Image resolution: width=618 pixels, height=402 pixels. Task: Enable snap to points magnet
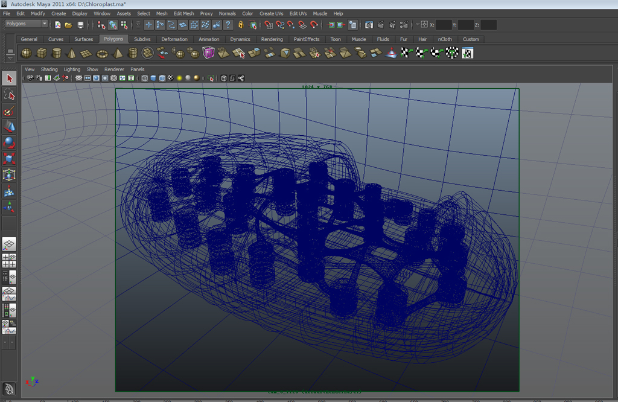tap(291, 25)
